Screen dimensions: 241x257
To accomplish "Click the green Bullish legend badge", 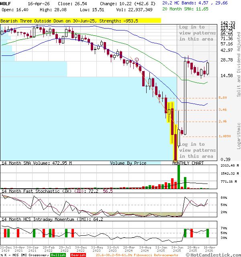I will coord(58,255).
